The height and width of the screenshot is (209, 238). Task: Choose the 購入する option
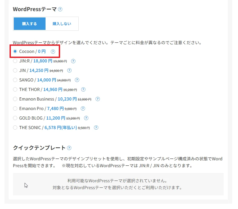30,24
